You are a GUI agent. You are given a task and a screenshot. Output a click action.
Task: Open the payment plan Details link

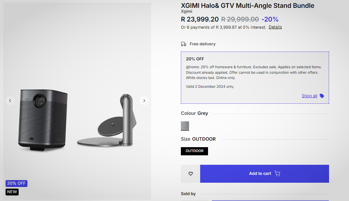coord(275,27)
